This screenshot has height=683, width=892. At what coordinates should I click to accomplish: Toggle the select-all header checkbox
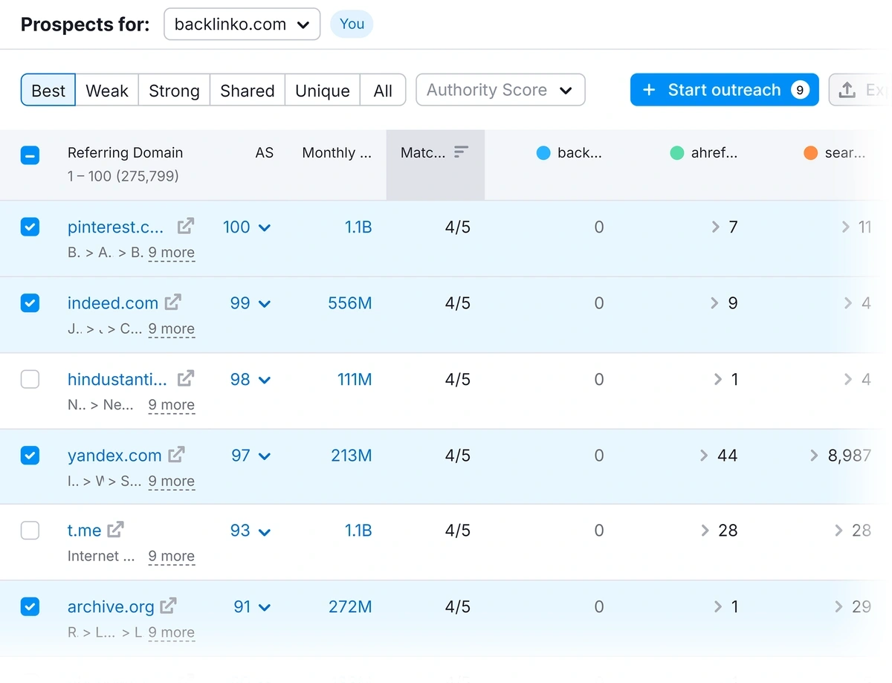(x=30, y=155)
